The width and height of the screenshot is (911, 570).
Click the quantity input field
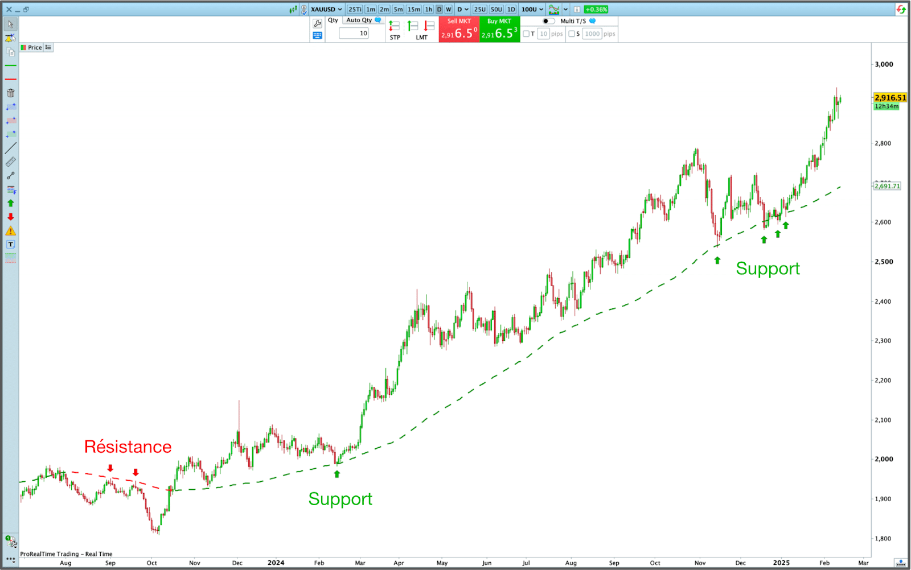click(354, 34)
